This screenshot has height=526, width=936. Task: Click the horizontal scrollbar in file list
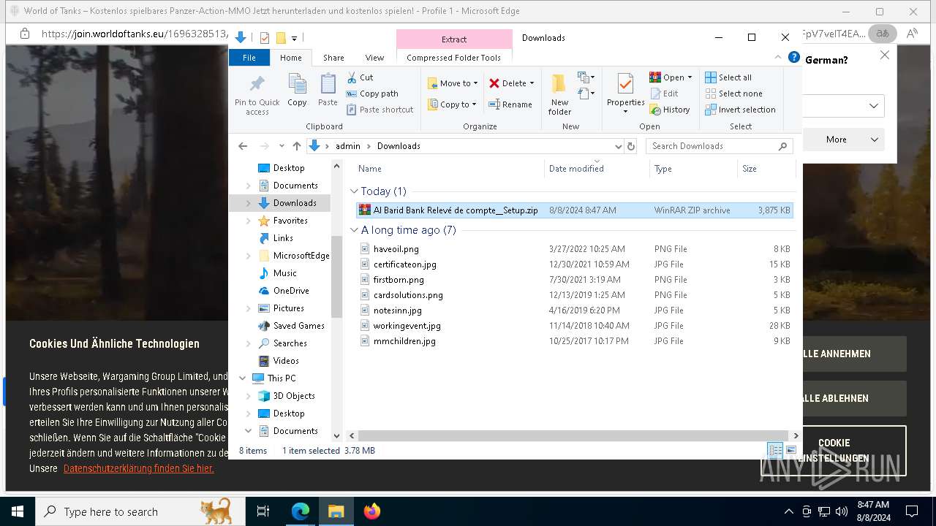pos(573,436)
